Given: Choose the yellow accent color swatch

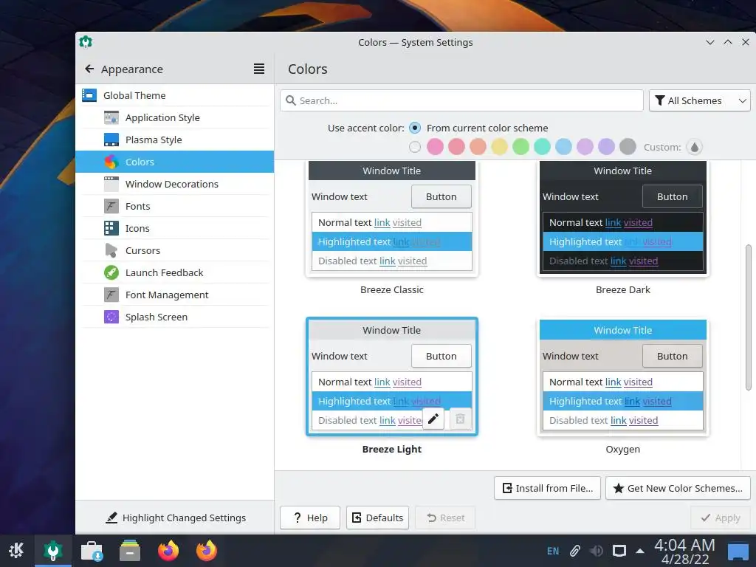Looking at the screenshot, I should 499,147.
